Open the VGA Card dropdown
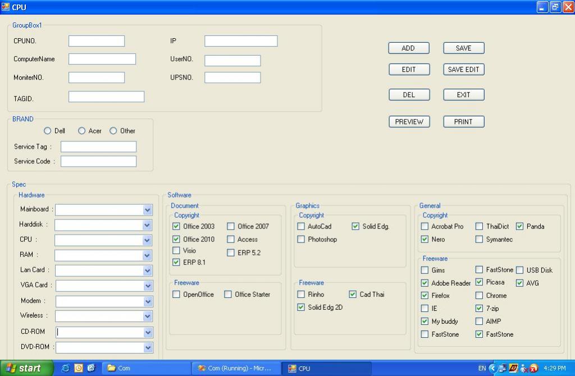575x376 pixels. [148, 286]
